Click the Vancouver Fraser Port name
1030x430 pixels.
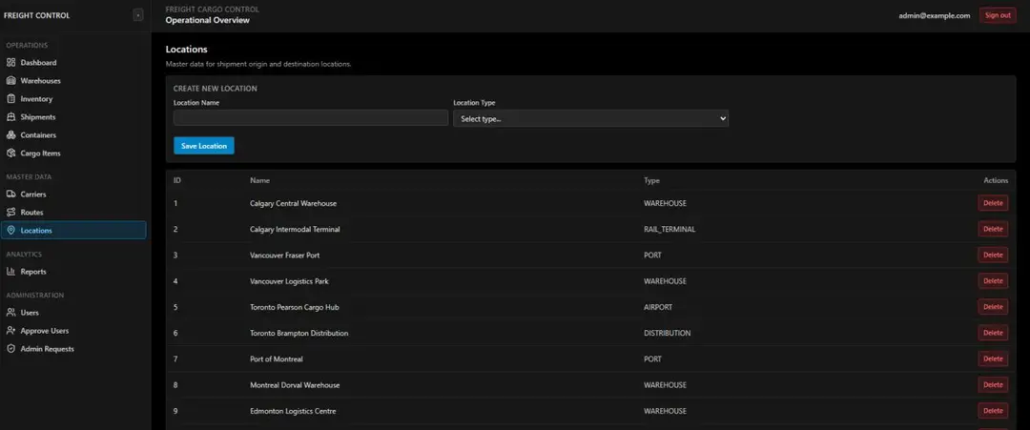point(284,256)
